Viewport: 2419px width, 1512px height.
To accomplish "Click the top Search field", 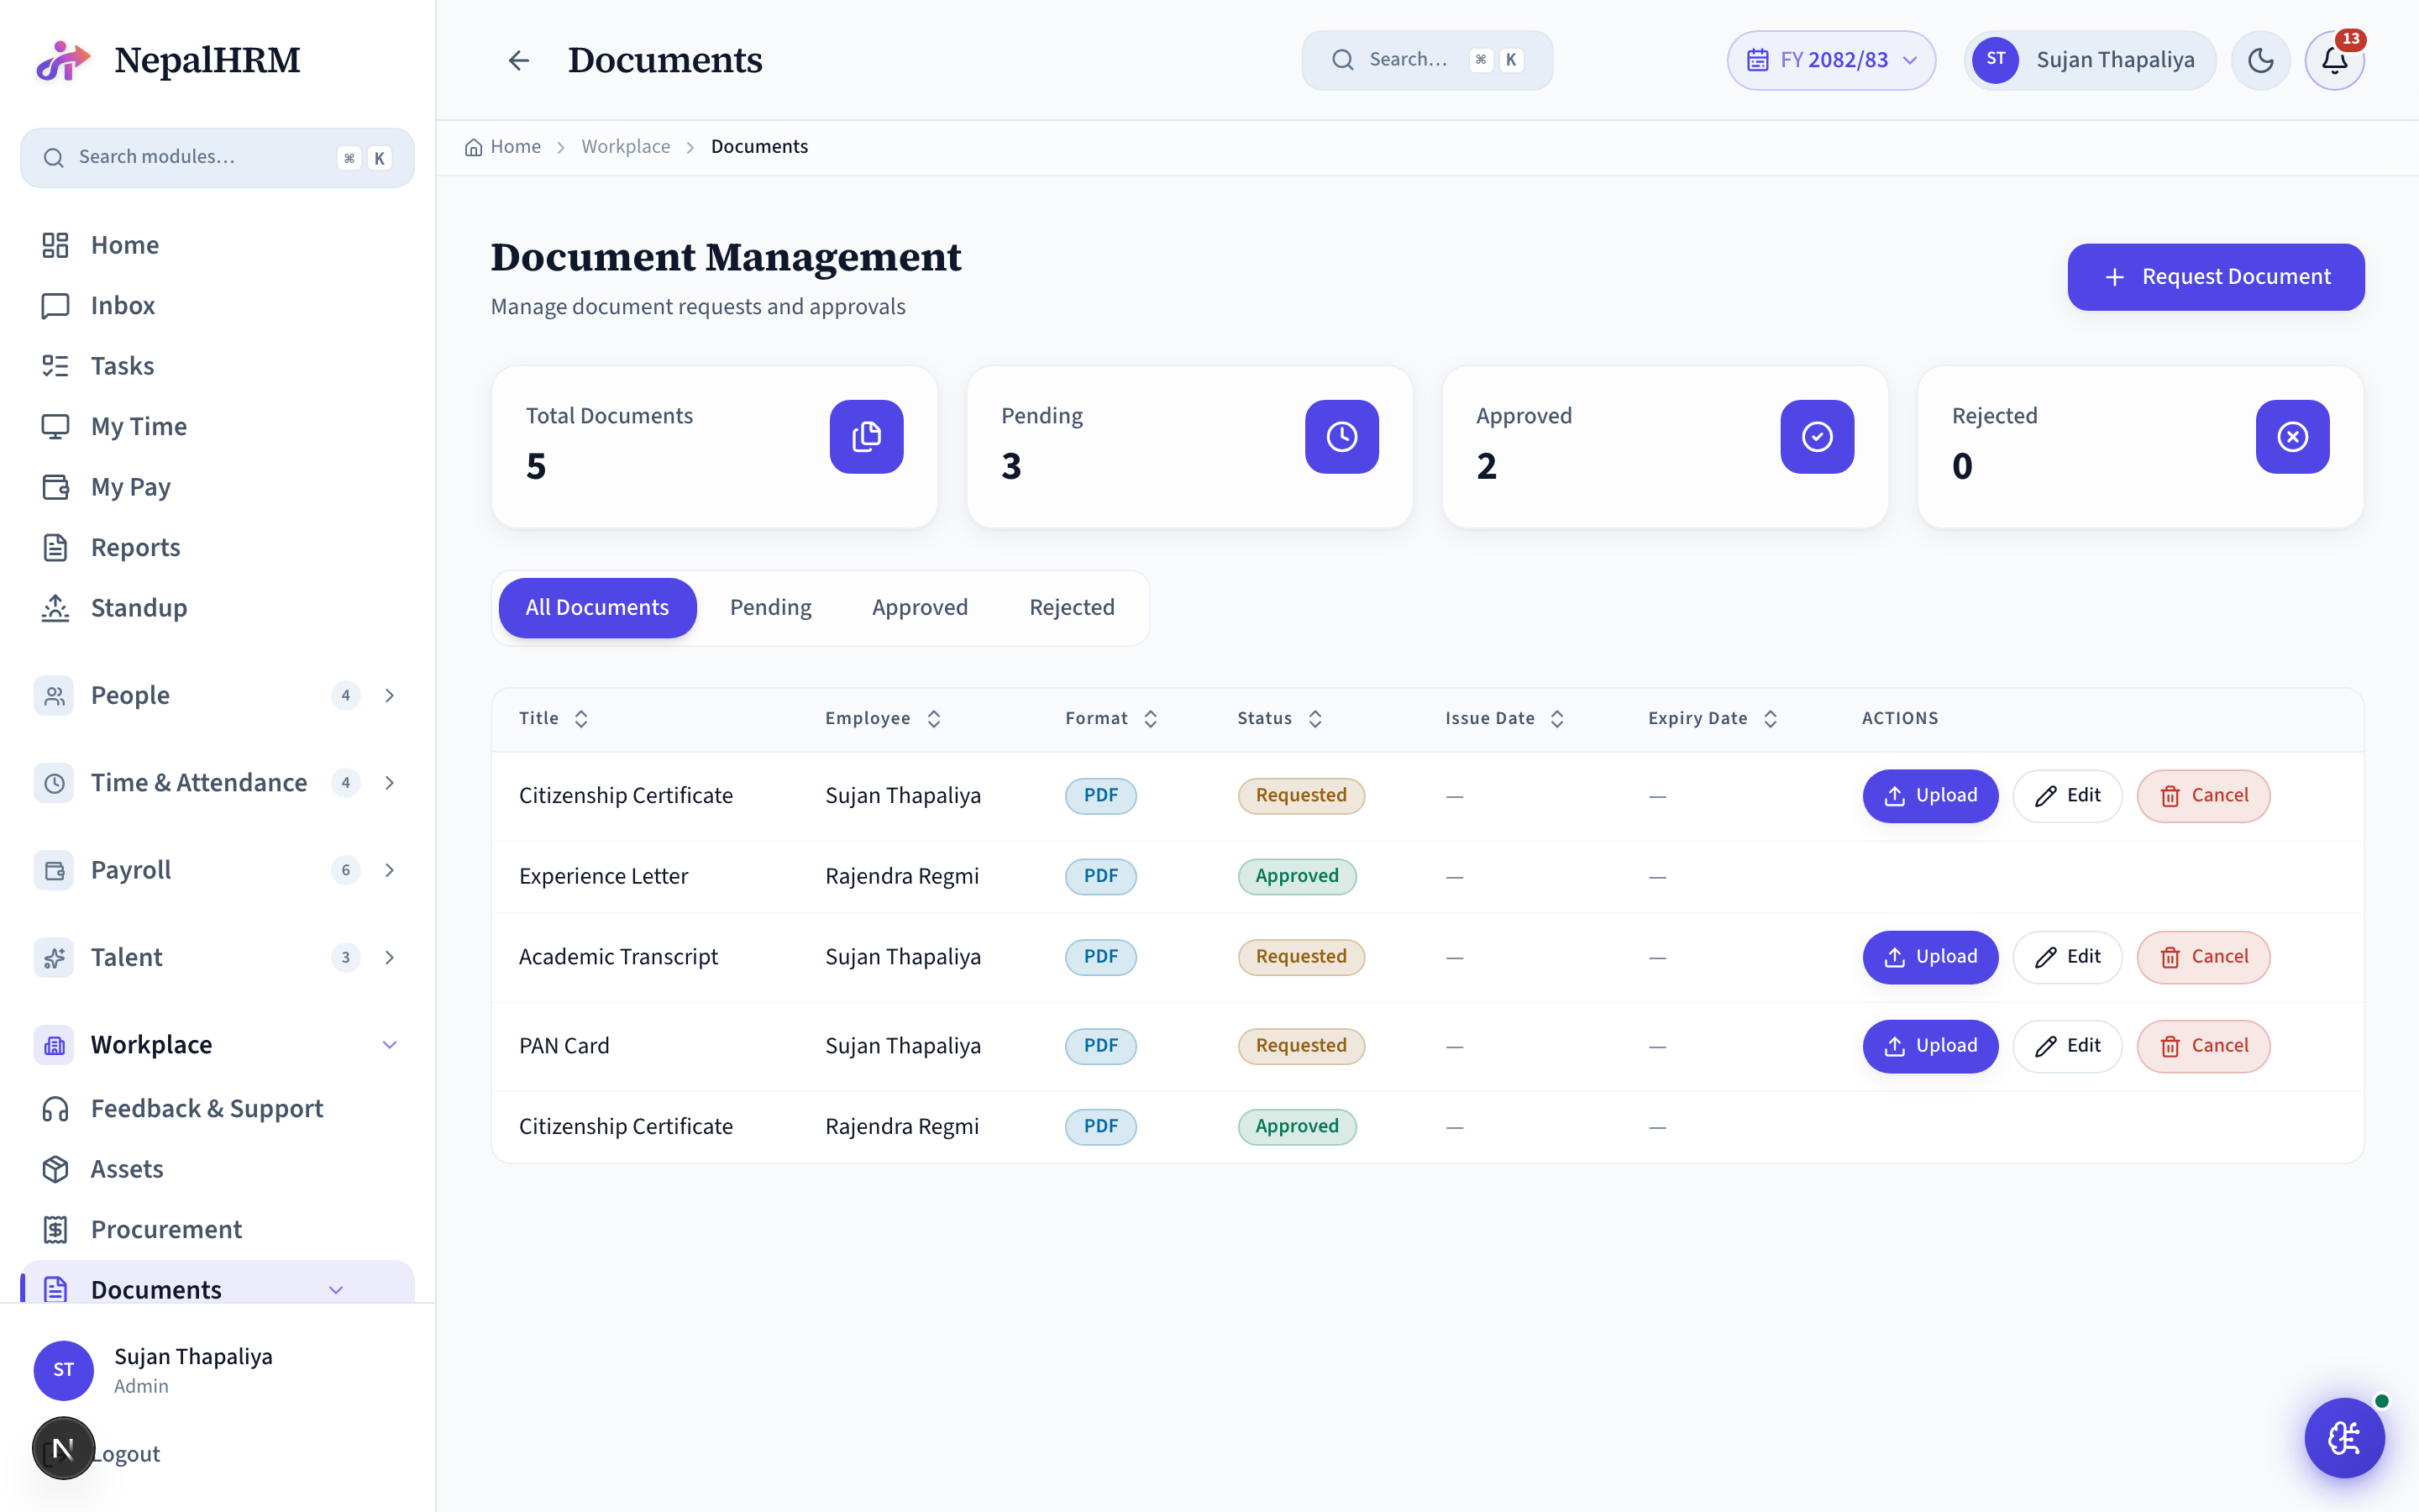I will pos(1426,60).
